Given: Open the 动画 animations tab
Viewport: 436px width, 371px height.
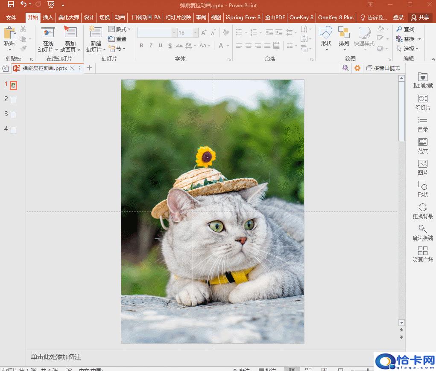Looking at the screenshot, I should pyautogui.click(x=120, y=17).
